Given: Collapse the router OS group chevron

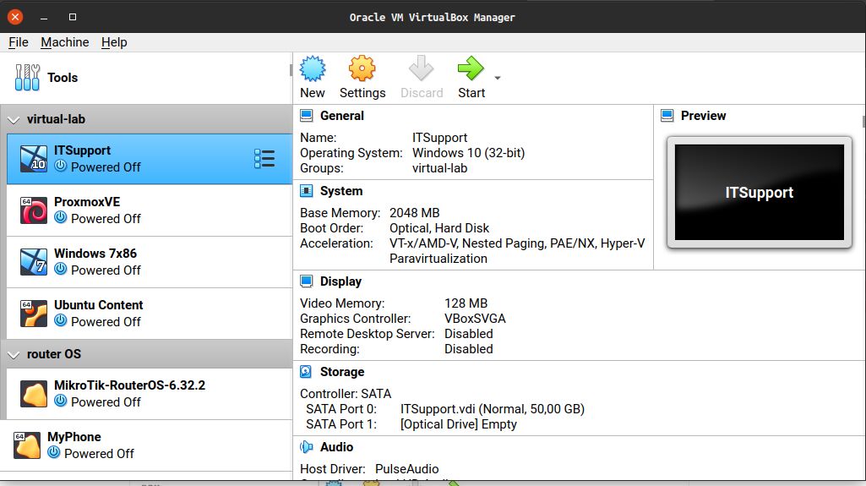Looking at the screenshot, I should tap(14, 355).
